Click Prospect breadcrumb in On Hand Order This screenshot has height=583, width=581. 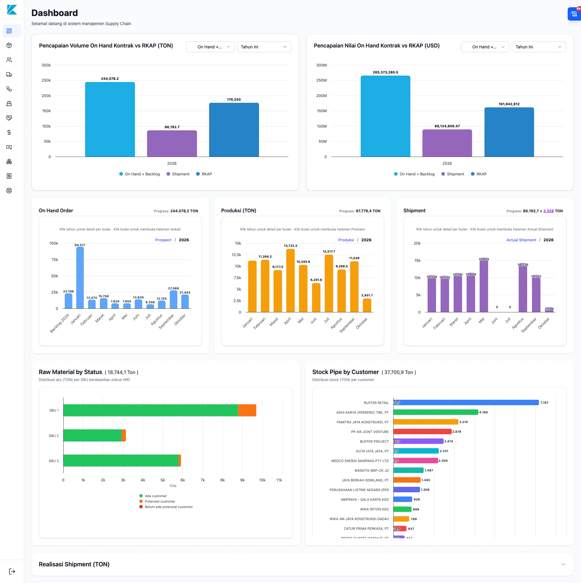click(163, 240)
